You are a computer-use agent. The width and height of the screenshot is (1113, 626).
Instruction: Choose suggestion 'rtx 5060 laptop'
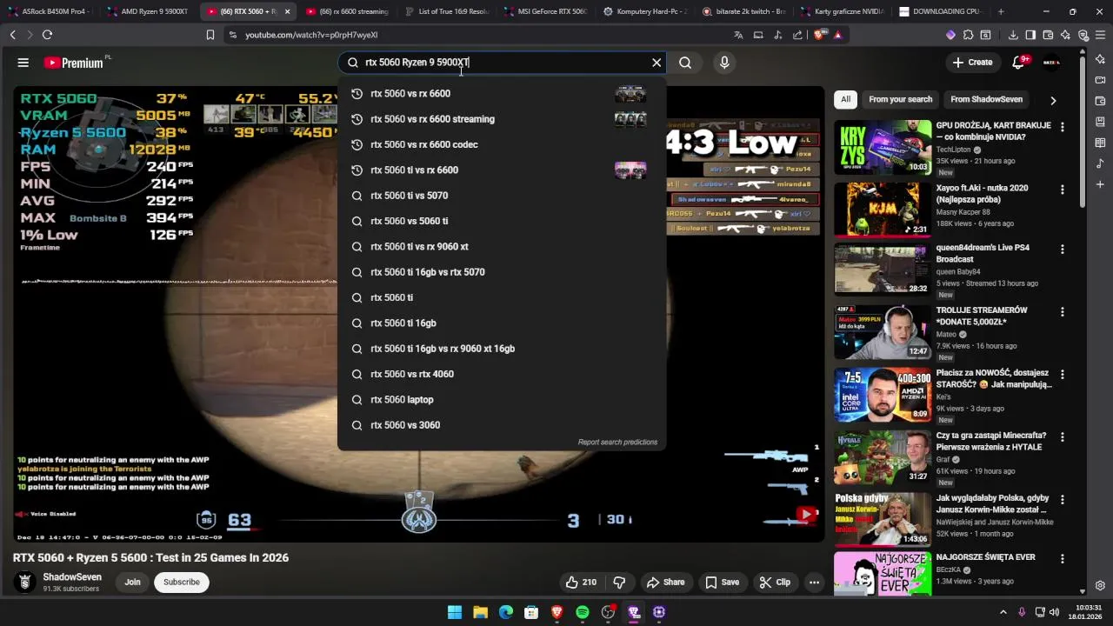(x=502, y=400)
